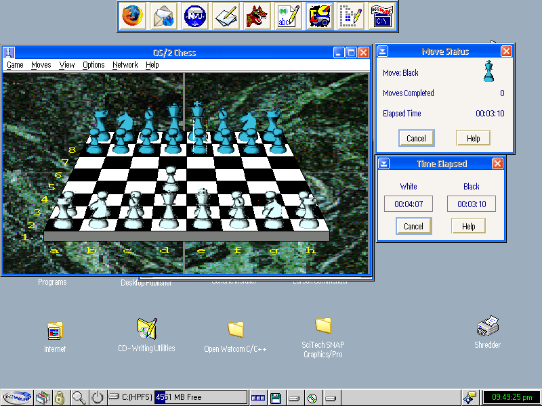Open the Nvu web editor icon
Image resolution: width=542 pixels, height=406 pixels.
[195, 16]
